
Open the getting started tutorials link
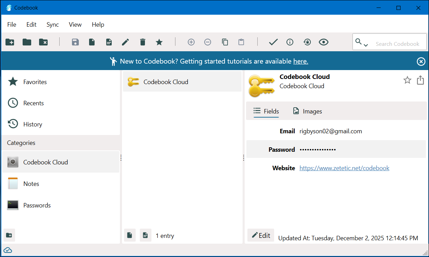(x=301, y=61)
